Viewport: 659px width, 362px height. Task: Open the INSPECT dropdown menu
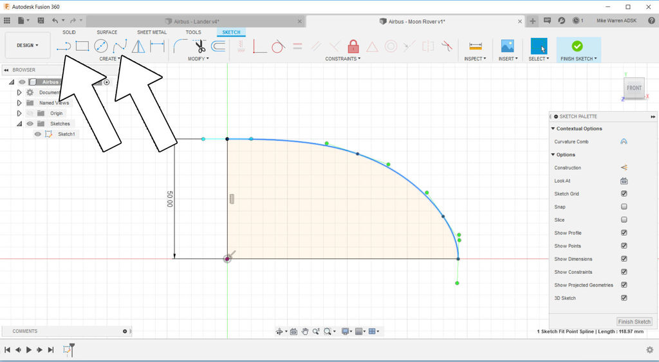pyautogui.click(x=475, y=59)
